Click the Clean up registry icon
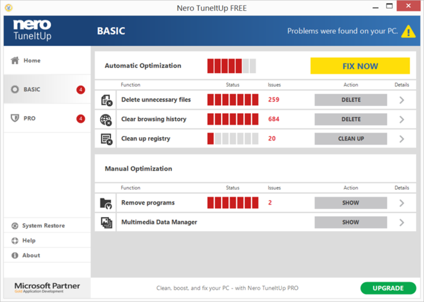This screenshot has height=302, width=424. click(106, 139)
